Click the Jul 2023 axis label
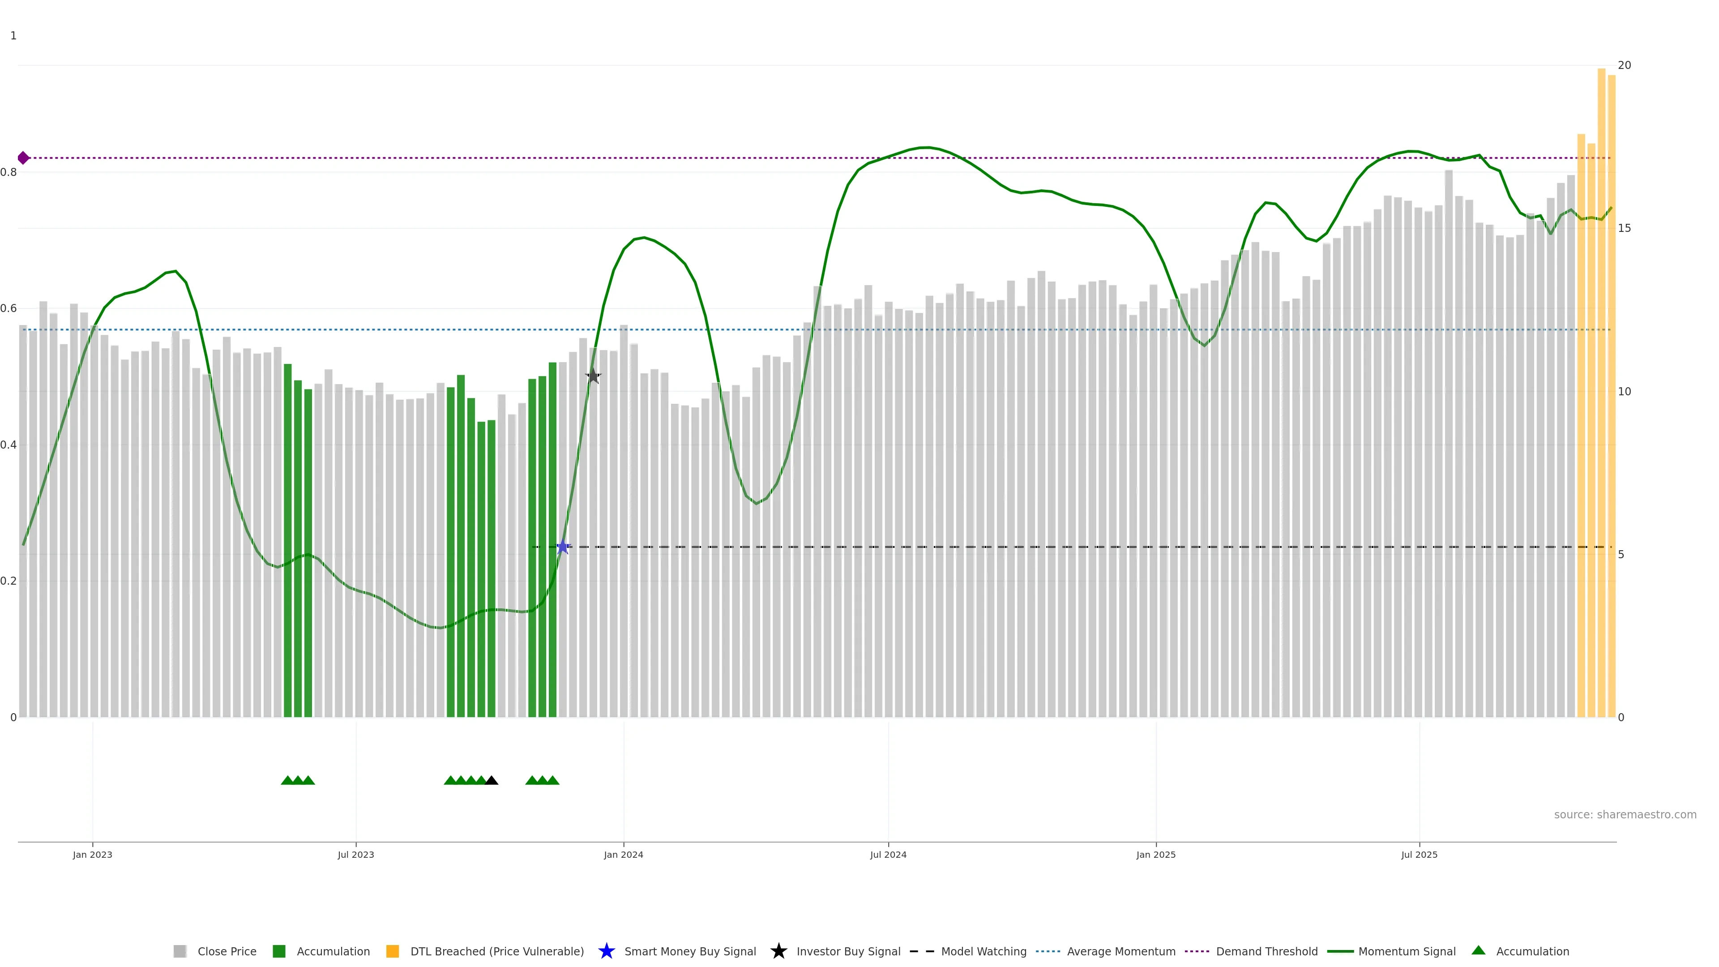Viewport: 1719px width, 967px height. (356, 854)
